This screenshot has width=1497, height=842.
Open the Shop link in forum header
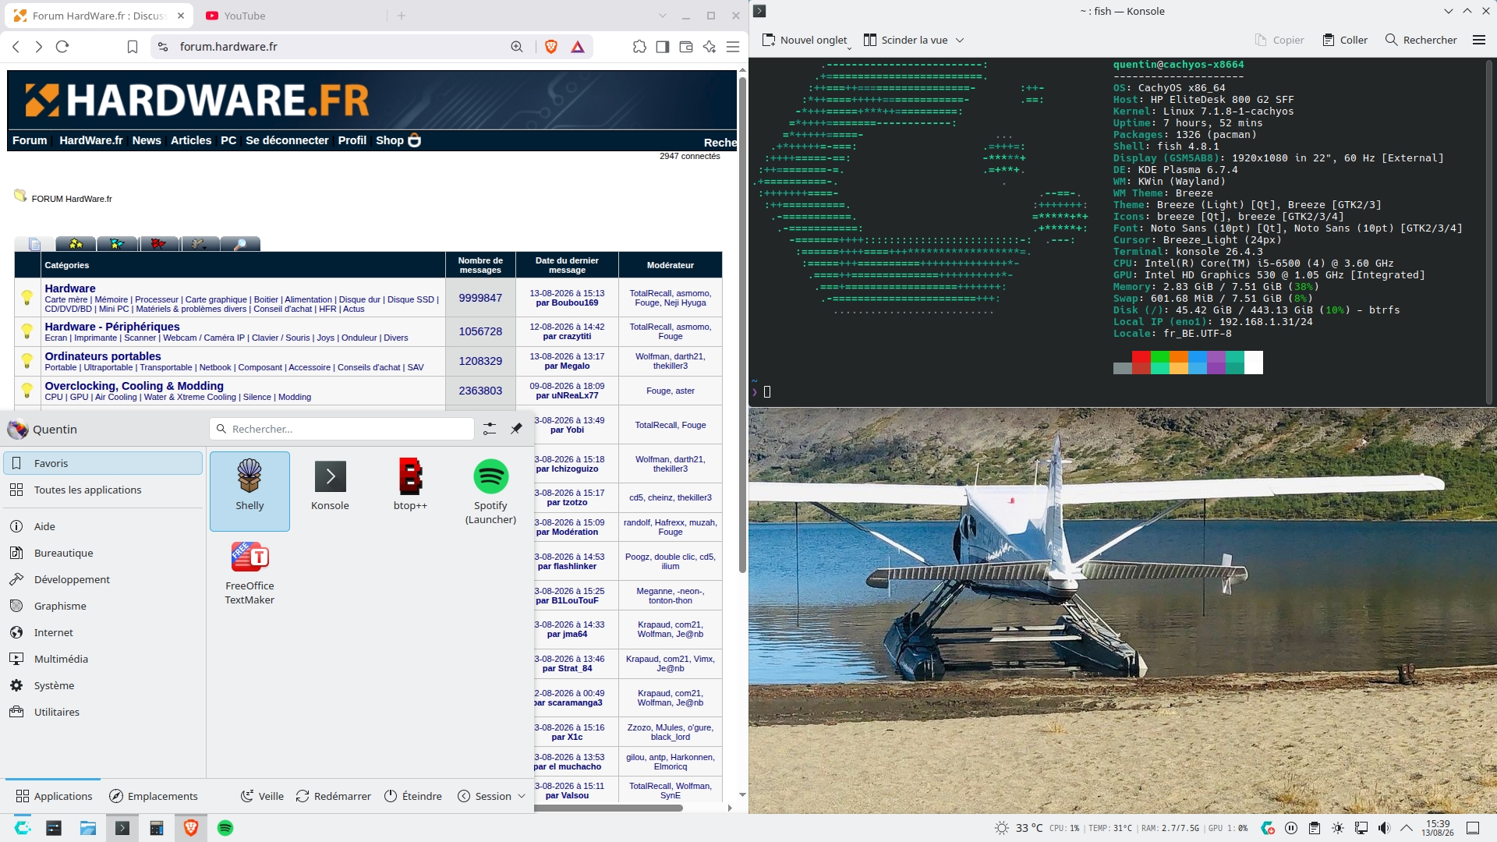(x=398, y=140)
